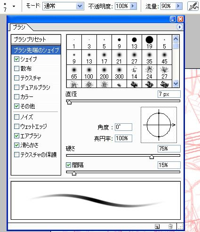This screenshot has width=200, height=232.
Task: Click the 直径 diameter slider
Action: 123,101
